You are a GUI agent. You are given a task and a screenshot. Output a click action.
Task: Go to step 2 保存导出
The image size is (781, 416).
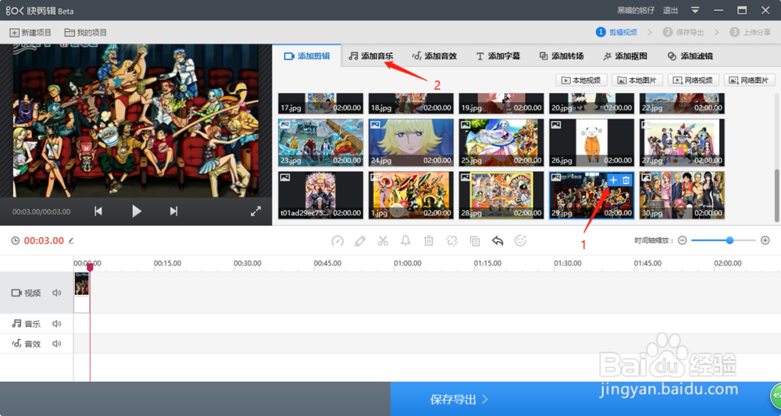pyautogui.click(x=683, y=32)
